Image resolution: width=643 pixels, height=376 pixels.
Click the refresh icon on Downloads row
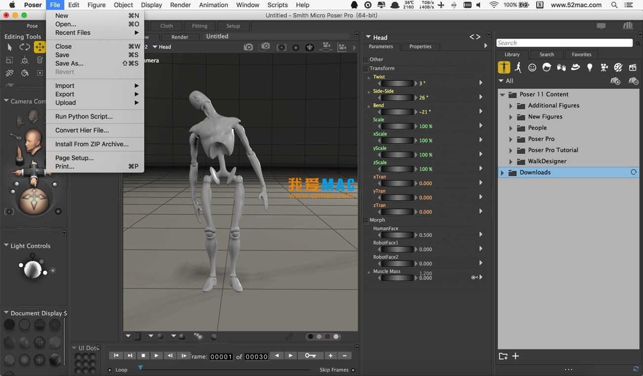[x=633, y=172]
